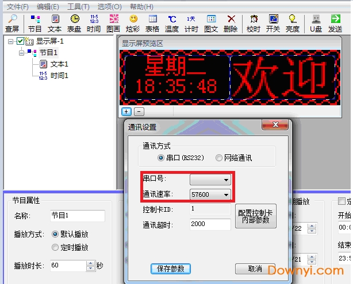Open the 文件(F) menu
This screenshot has height=284, width=353.
tap(18, 7)
